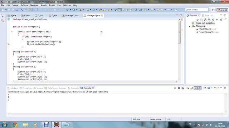Toggle Show Console on Standard Error icon
This screenshot has width=229, height=128.
[200, 88]
